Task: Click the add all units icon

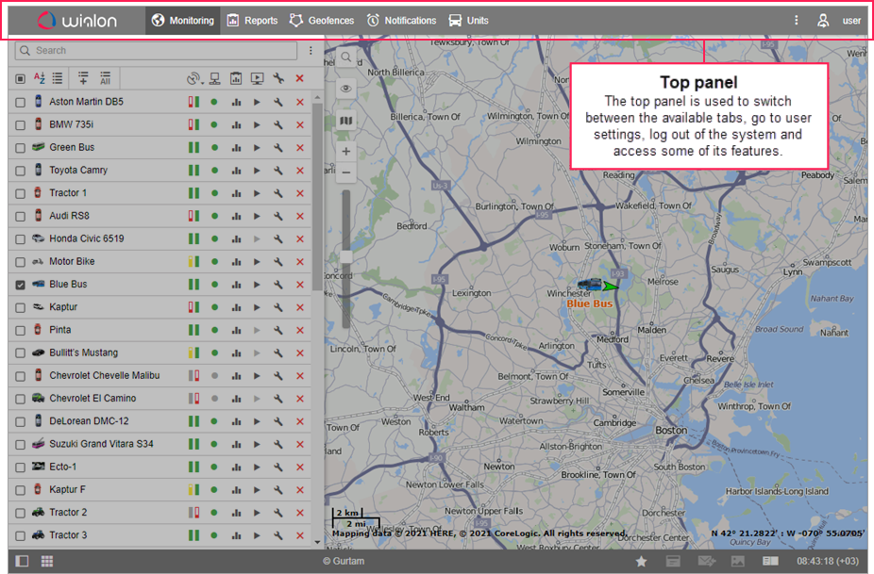Action: [x=106, y=78]
